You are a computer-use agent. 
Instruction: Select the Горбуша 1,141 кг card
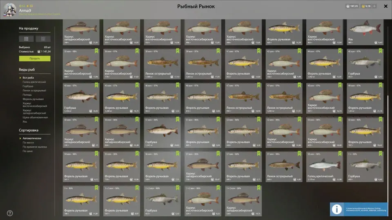tap(162, 132)
